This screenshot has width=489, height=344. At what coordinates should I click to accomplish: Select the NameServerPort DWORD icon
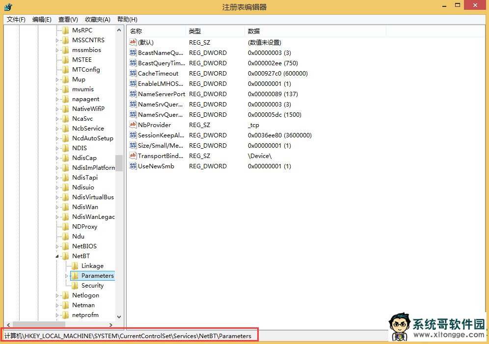(133, 94)
